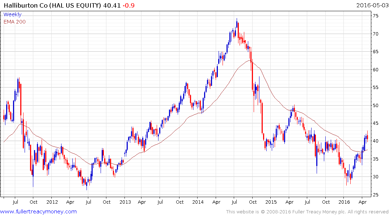Click the 75 price axis label
The image size is (389, 217).
point(375,16)
